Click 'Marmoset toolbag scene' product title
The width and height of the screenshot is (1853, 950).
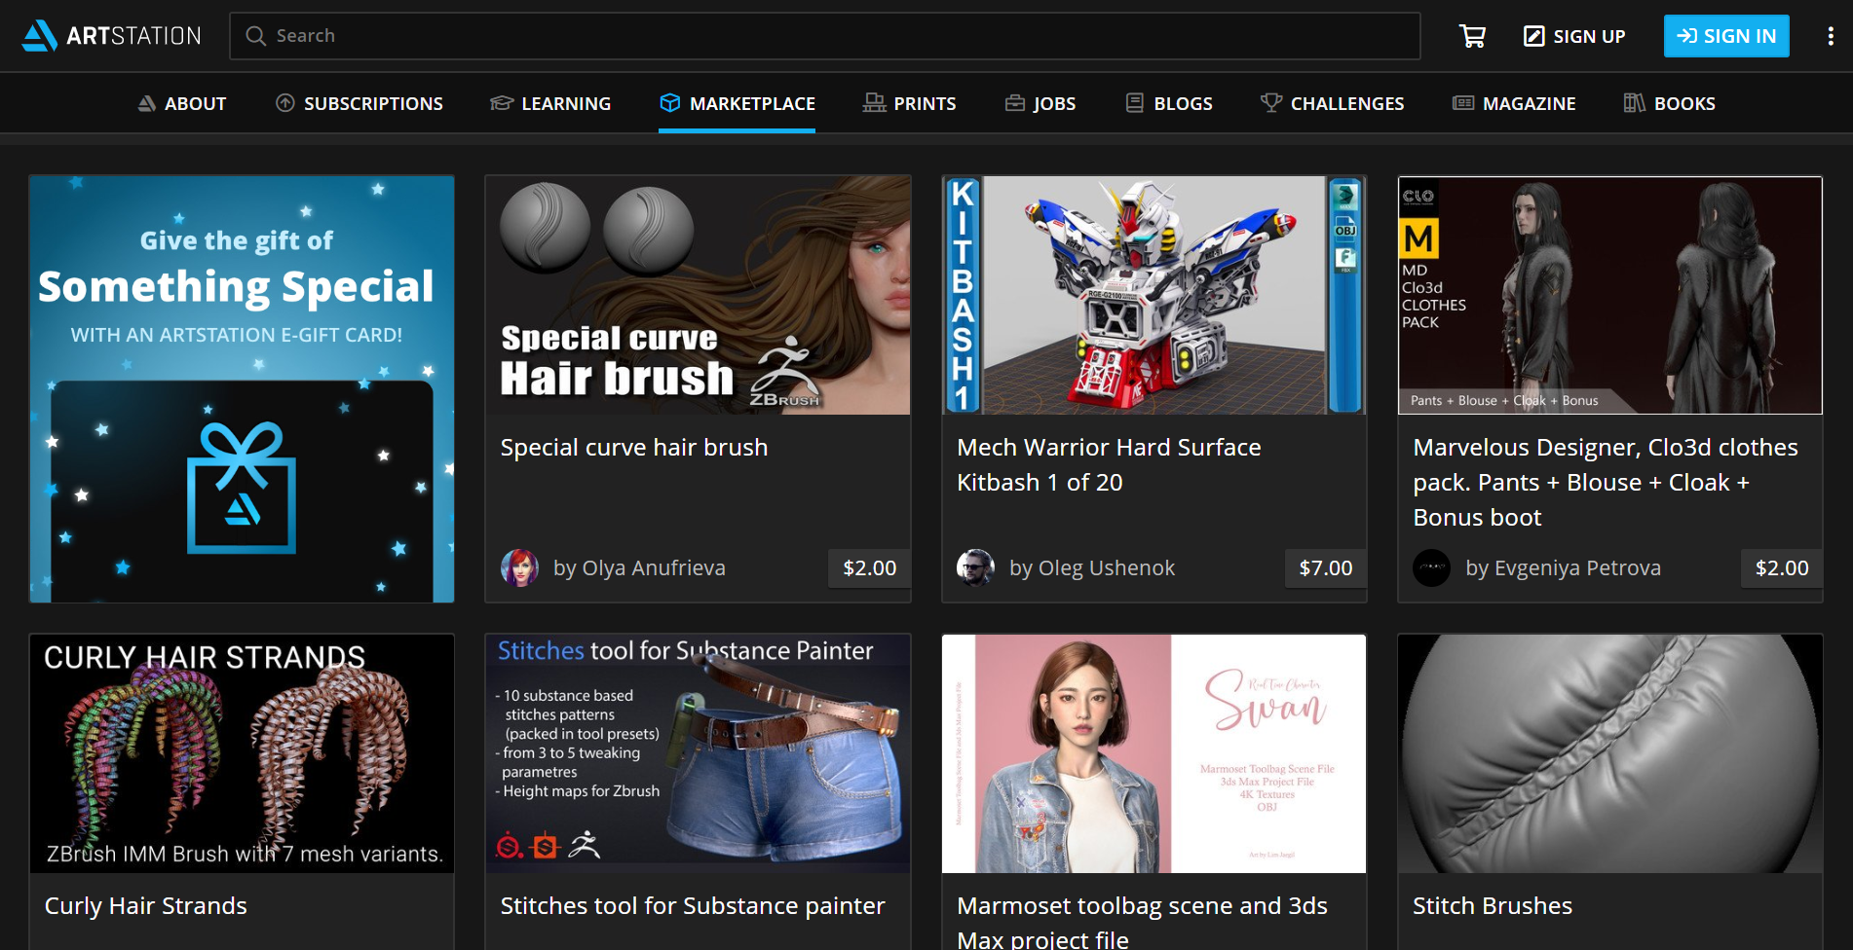1143,922
